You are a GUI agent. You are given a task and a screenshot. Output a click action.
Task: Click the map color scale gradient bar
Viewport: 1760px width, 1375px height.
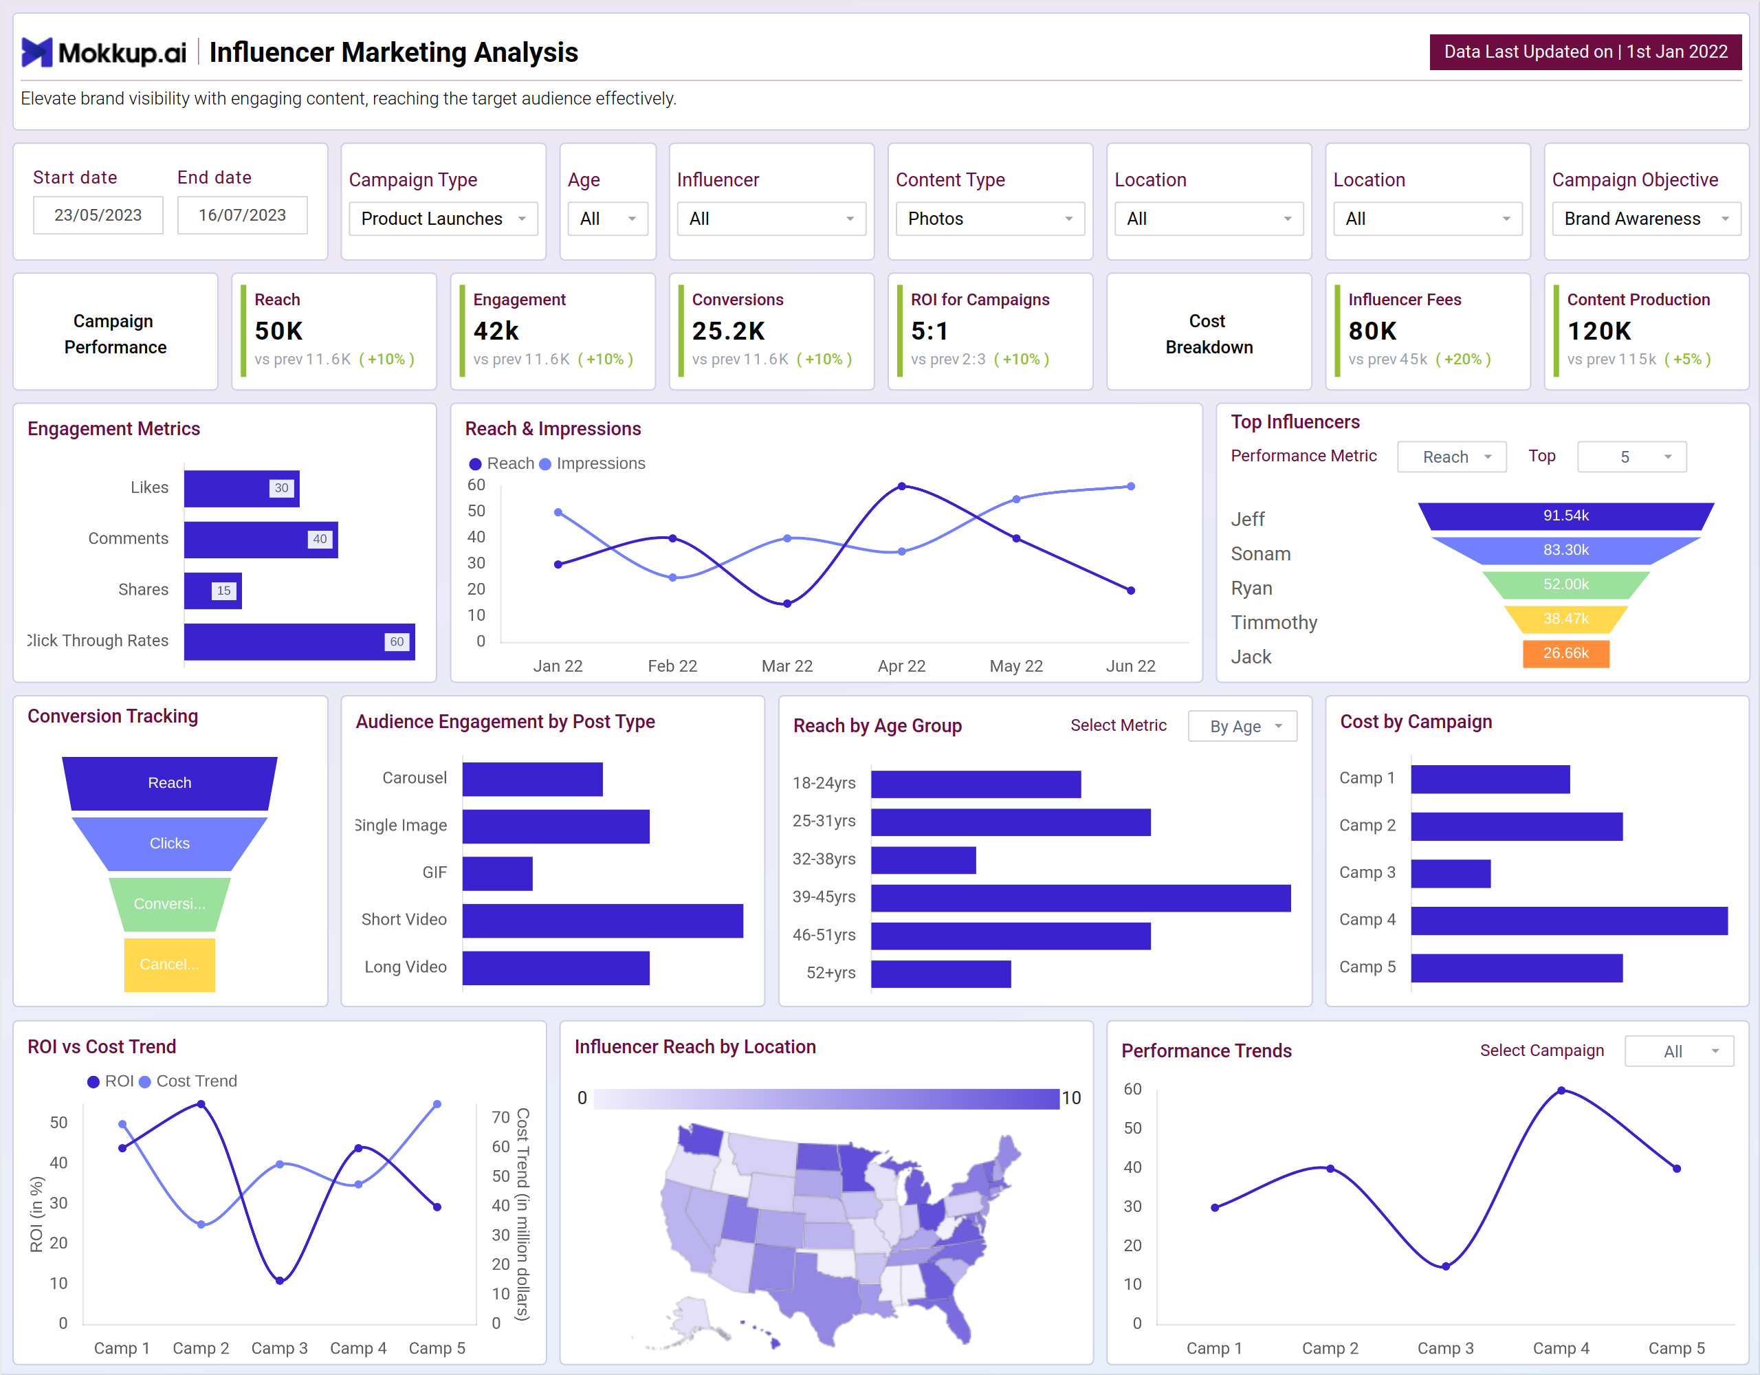coord(826,1099)
